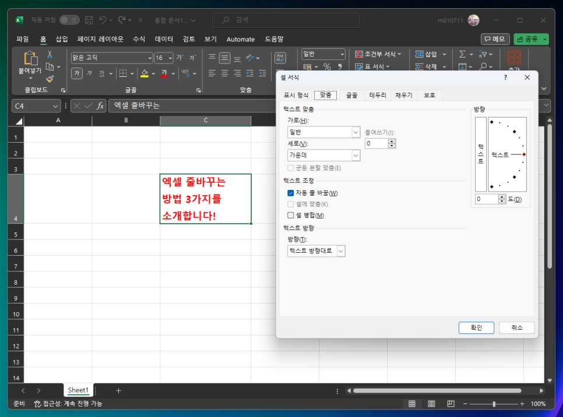Switch to 테두리 tab in dialog
The image size is (563, 417).
pos(378,95)
